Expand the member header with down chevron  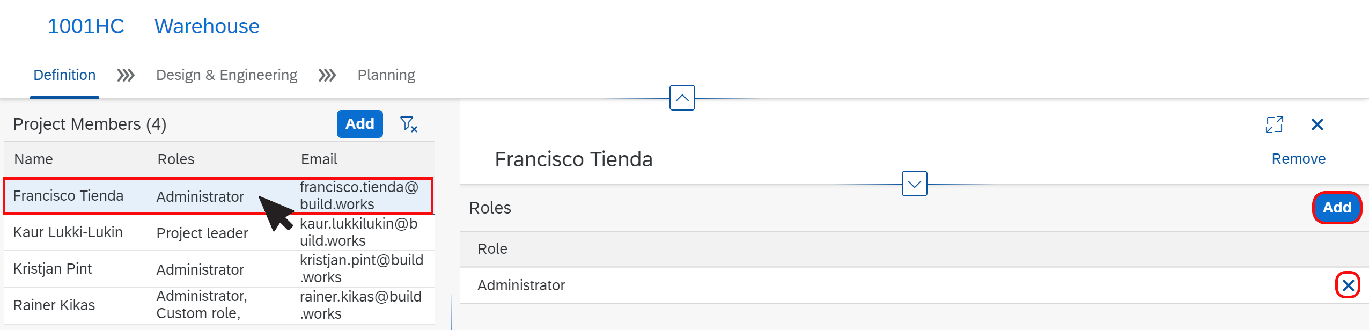point(915,184)
